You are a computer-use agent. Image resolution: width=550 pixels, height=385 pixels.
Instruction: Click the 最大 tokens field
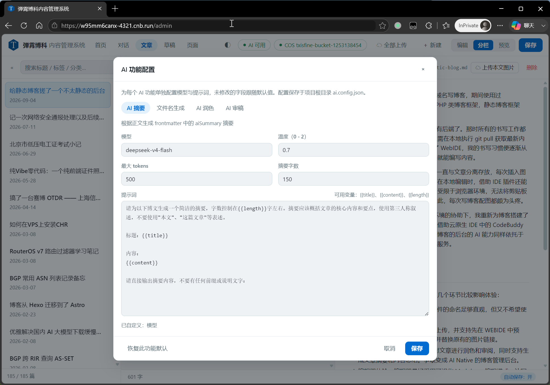196,179
